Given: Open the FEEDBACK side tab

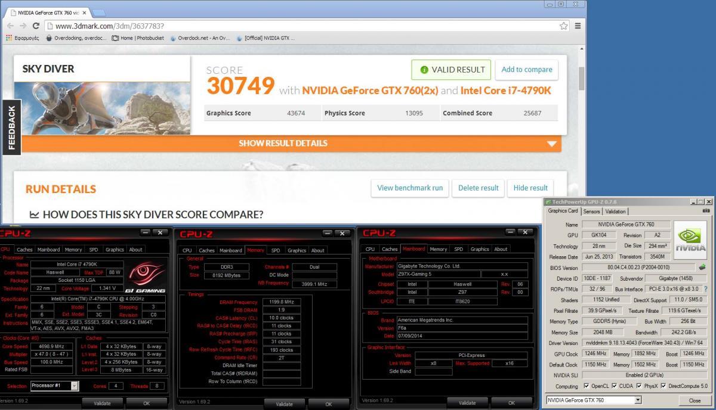Looking at the screenshot, I should pyautogui.click(x=11, y=128).
